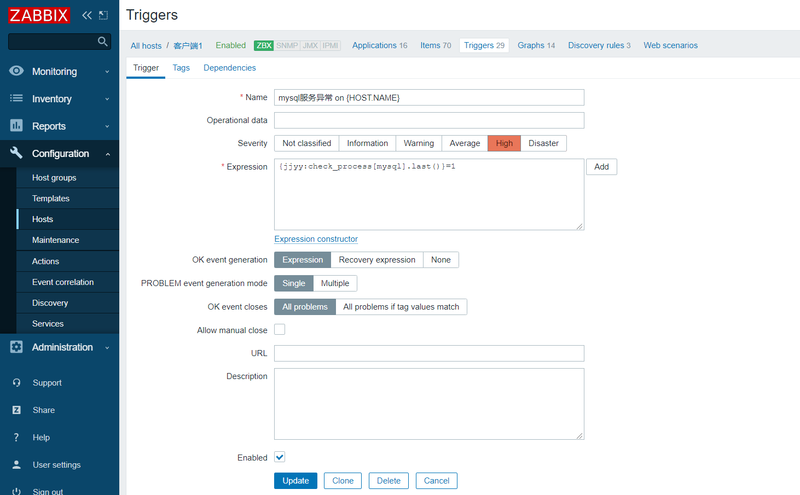The height and width of the screenshot is (495, 800).
Task: Click into the Operational data field
Action: [429, 120]
